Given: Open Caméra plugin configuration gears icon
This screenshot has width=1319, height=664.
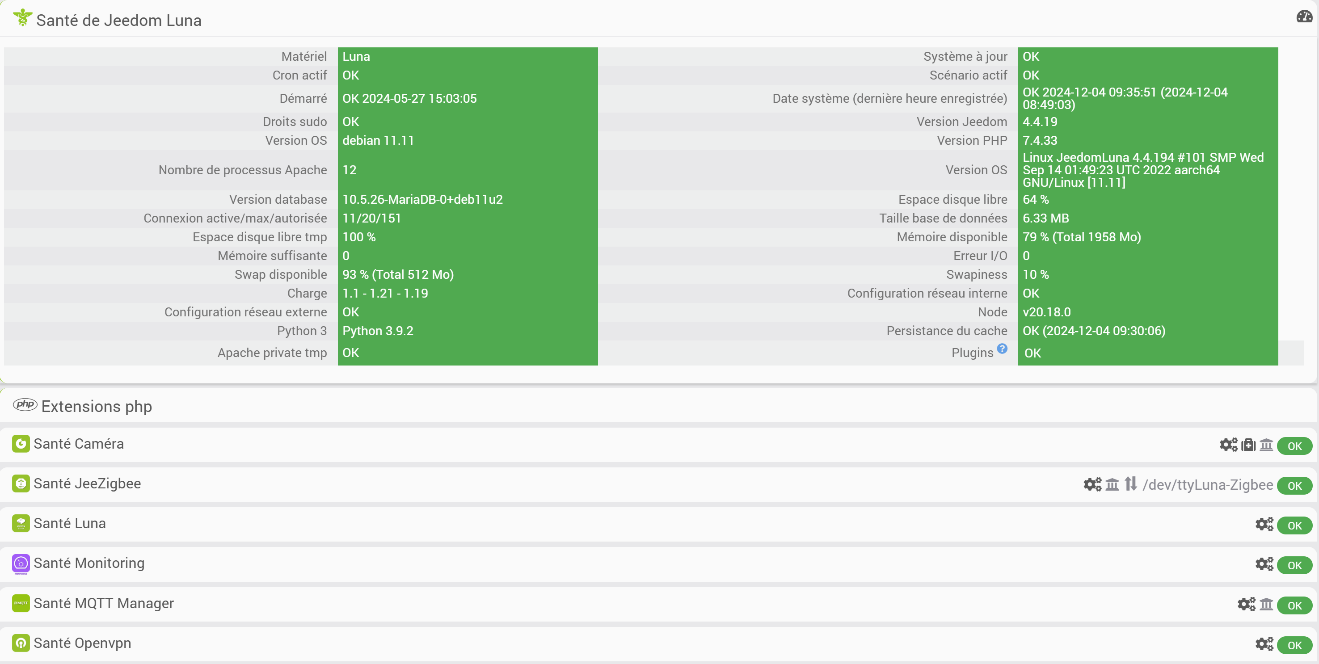Looking at the screenshot, I should [1228, 445].
